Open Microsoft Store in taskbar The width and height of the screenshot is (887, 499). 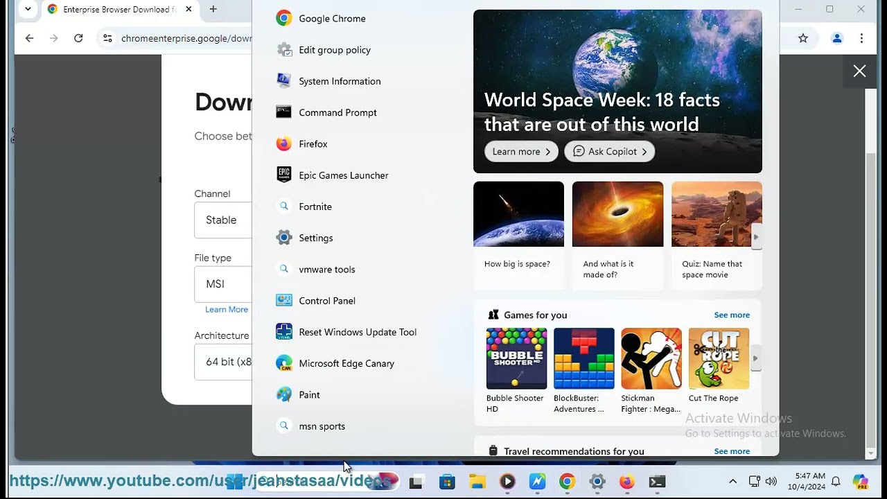(447, 482)
